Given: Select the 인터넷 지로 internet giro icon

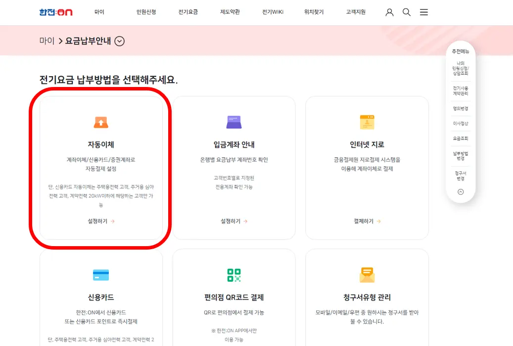Looking at the screenshot, I should click(x=367, y=121).
